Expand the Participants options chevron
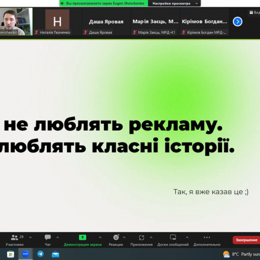260x260 pixels. click(x=30, y=237)
